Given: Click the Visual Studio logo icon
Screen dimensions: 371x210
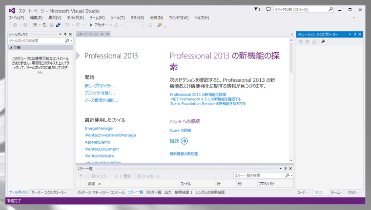Looking at the screenshot, I should click(12, 11).
